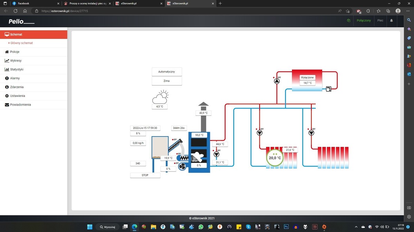Image resolution: width=414 pixels, height=232 pixels.
Task: Click the boiler return pump icon
Action: [x=216, y=154]
